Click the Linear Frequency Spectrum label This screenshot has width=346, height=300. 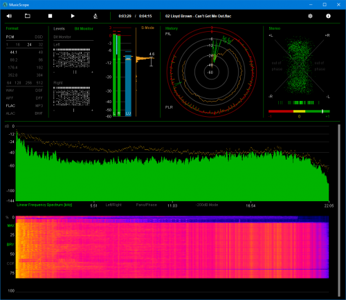click(44, 205)
